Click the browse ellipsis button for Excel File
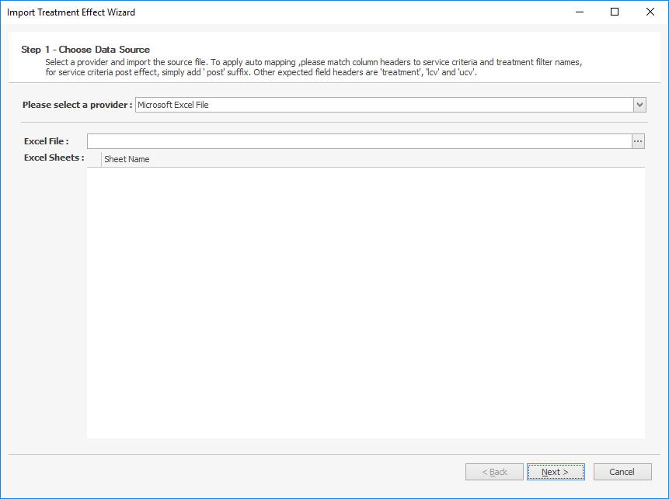 pos(638,141)
